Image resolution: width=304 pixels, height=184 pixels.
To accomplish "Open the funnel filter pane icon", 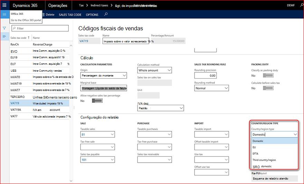I will 4,28.
